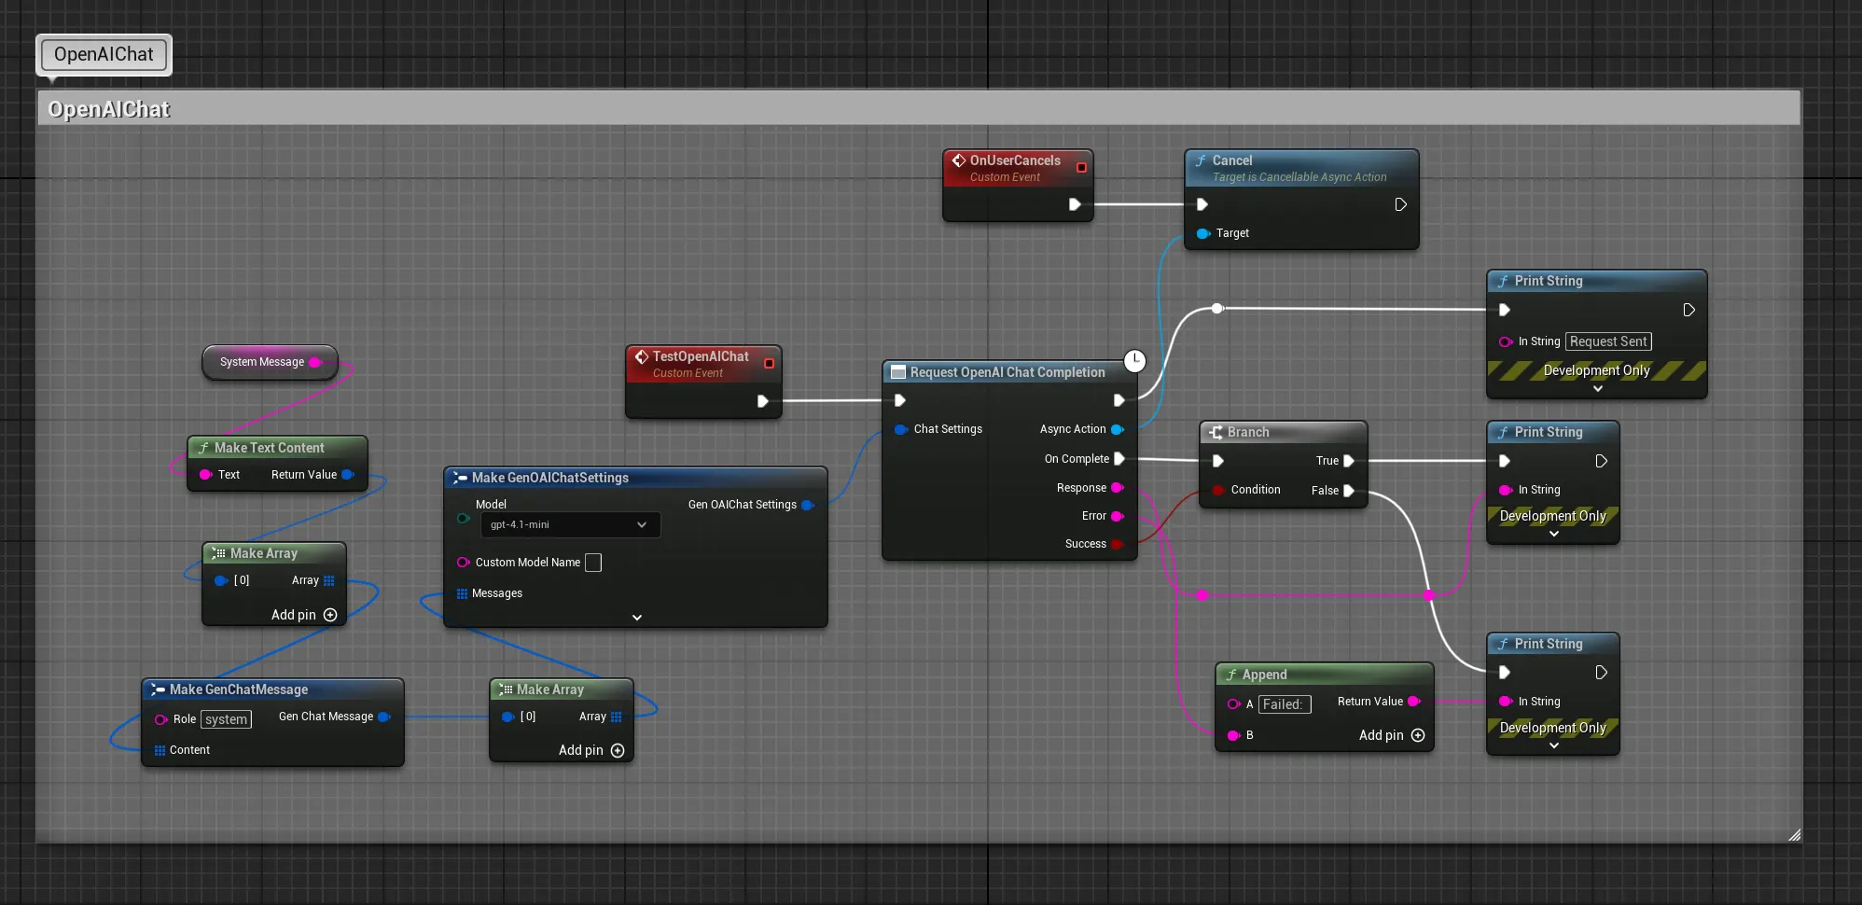Click the Target pin on Cancel node
1862x905 pixels.
point(1203,233)
